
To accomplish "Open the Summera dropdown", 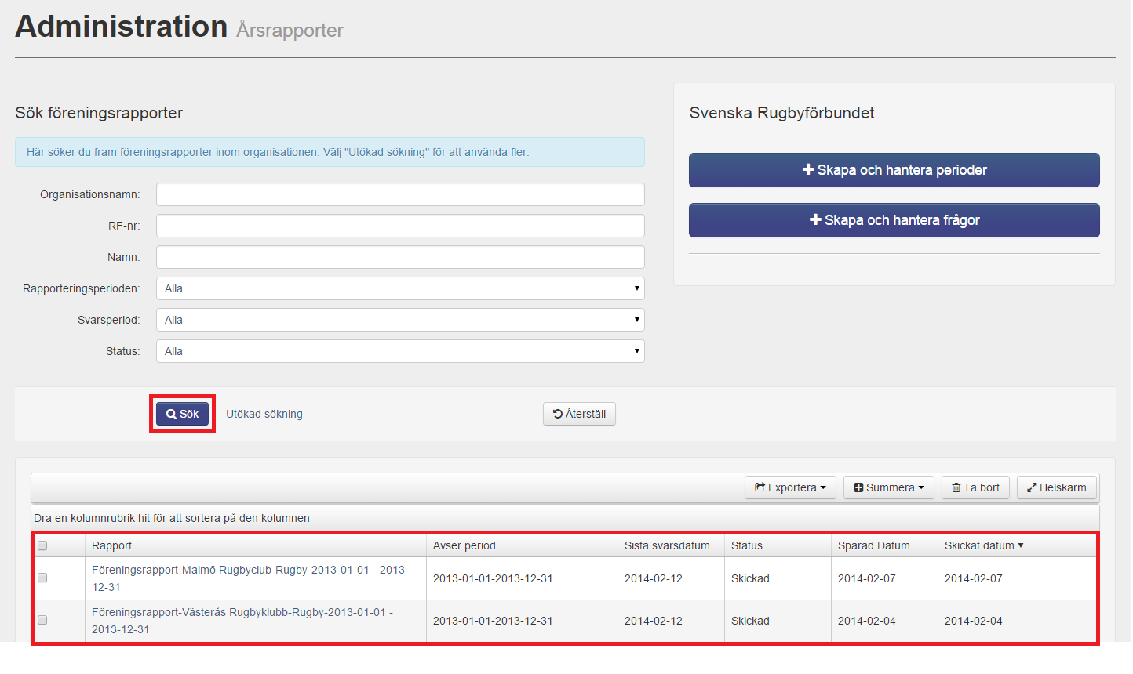I will tap(889, 487).
